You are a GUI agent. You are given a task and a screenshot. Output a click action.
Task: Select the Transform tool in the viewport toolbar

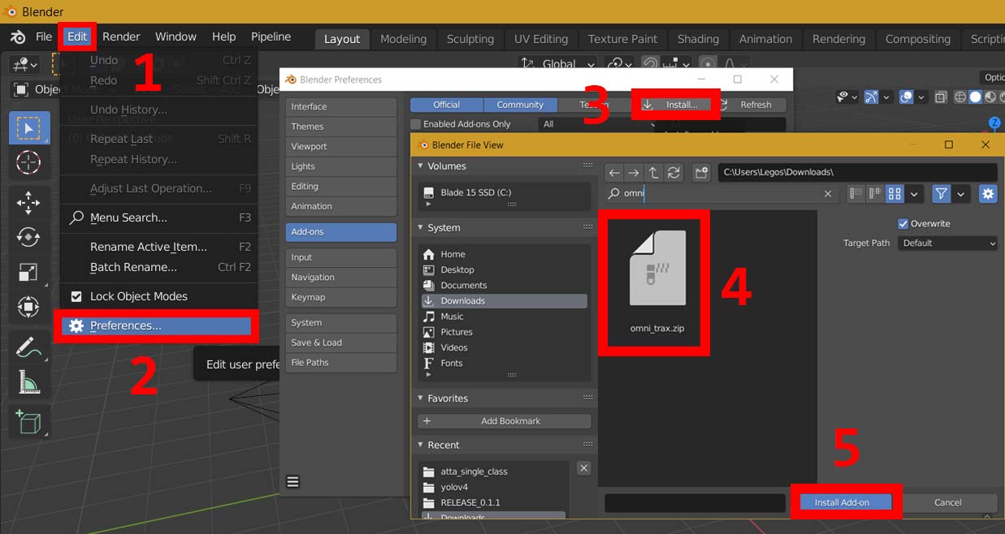point(28,307)
